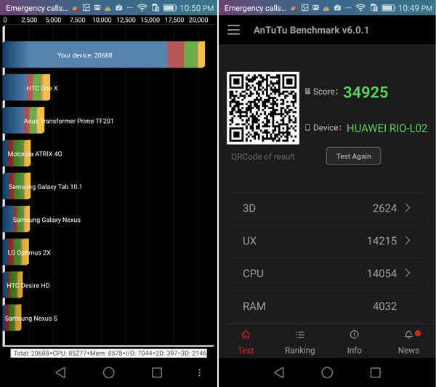Tap the Test home icon

click(246, 335)
